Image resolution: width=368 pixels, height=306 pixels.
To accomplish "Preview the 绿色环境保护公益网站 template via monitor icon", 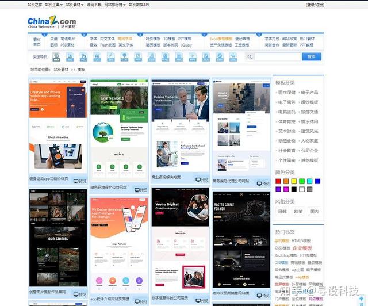I will [141, 190].
